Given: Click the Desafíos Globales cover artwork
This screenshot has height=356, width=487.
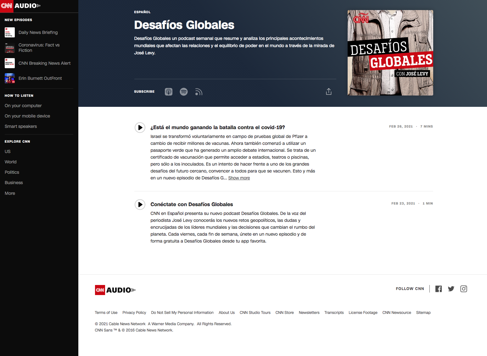Looking at the screenshot, I should (x=390, y=53).
